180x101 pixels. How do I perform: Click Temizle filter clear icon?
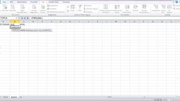pos(87,6)
